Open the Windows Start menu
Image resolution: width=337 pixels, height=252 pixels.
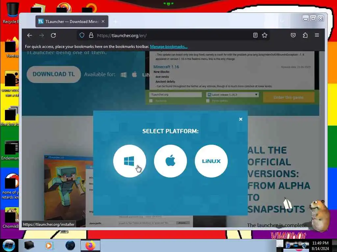(9, 245)
